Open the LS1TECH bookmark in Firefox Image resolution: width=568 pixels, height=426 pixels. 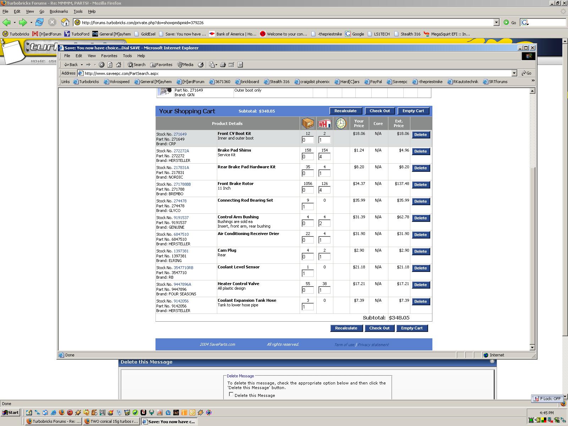click(x=378, y=34)
